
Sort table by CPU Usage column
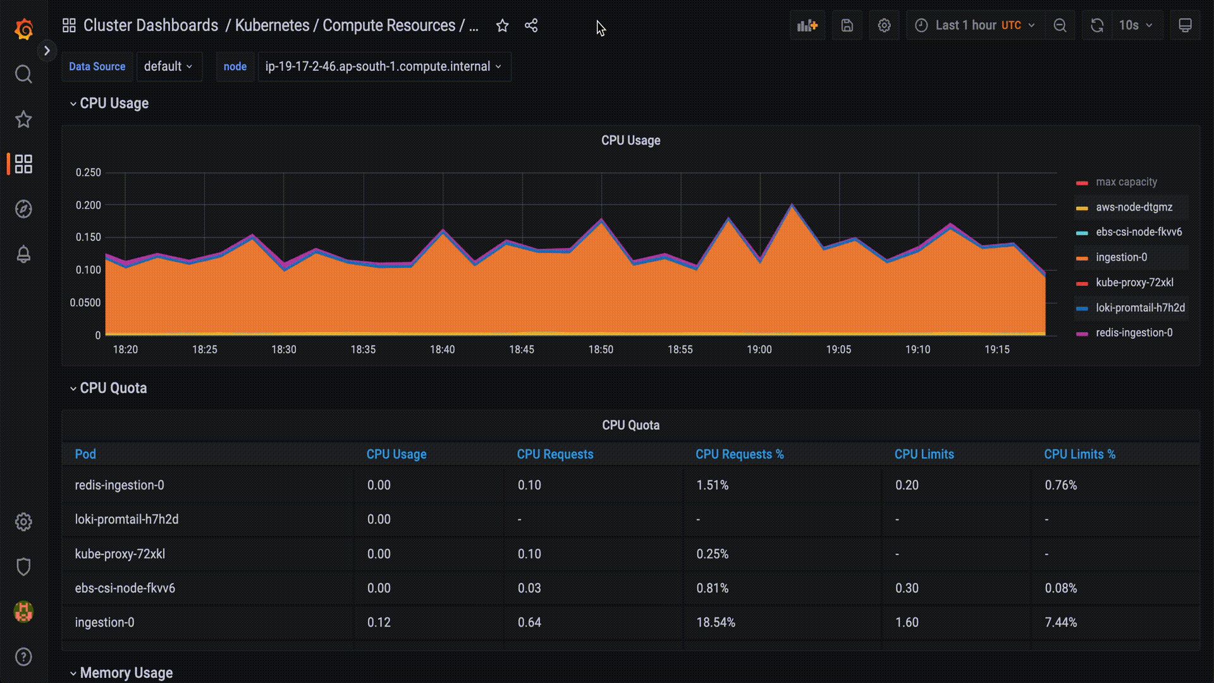tap(396, 454)
